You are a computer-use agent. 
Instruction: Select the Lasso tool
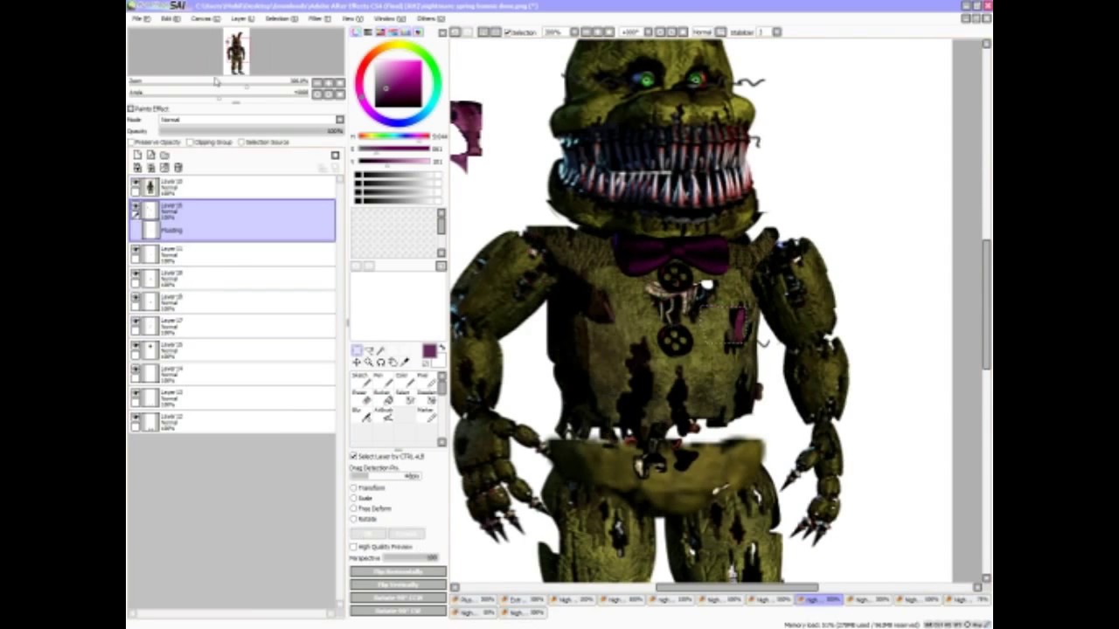pos(370,350)
